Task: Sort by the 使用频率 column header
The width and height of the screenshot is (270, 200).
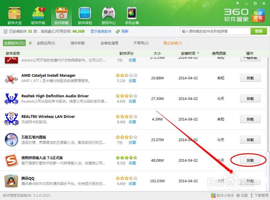Action: pos(219,53)
